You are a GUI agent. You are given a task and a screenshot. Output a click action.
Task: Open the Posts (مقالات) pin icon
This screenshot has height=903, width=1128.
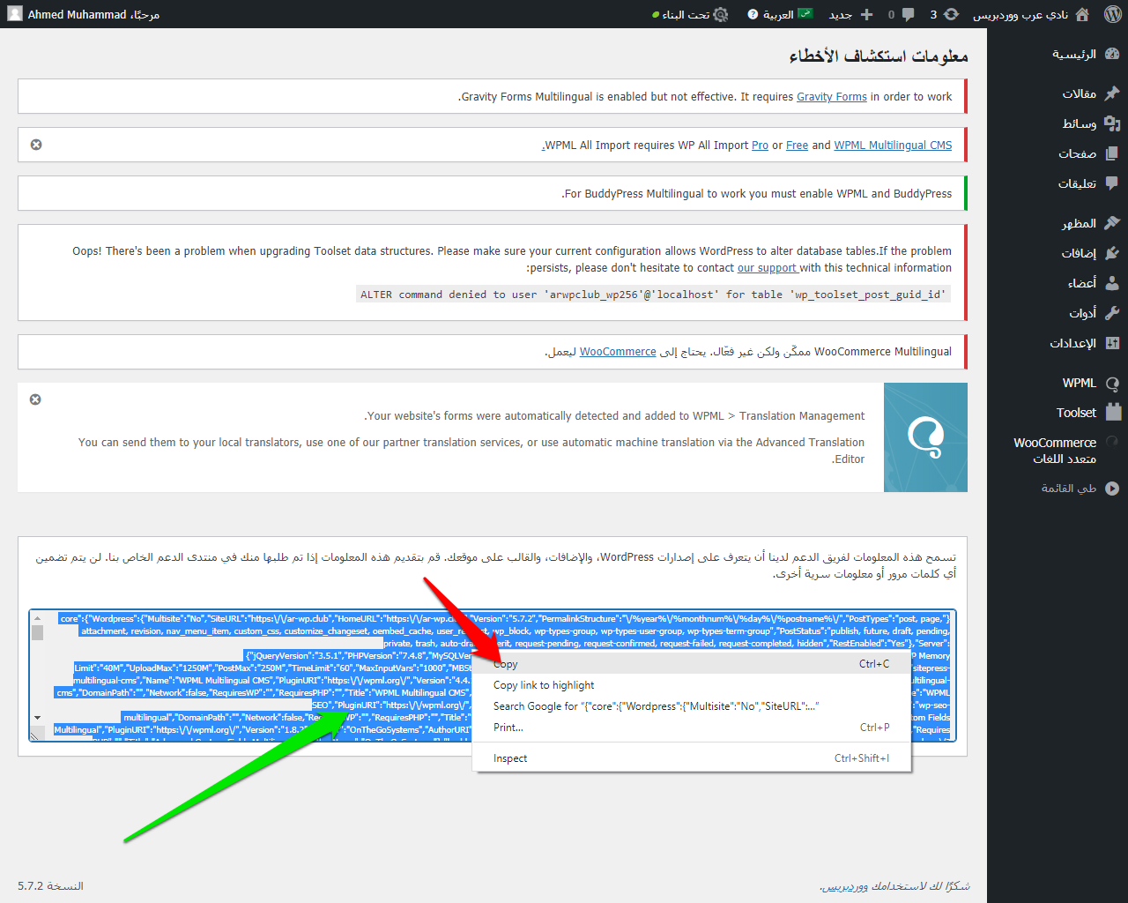tap(1112, 93)
